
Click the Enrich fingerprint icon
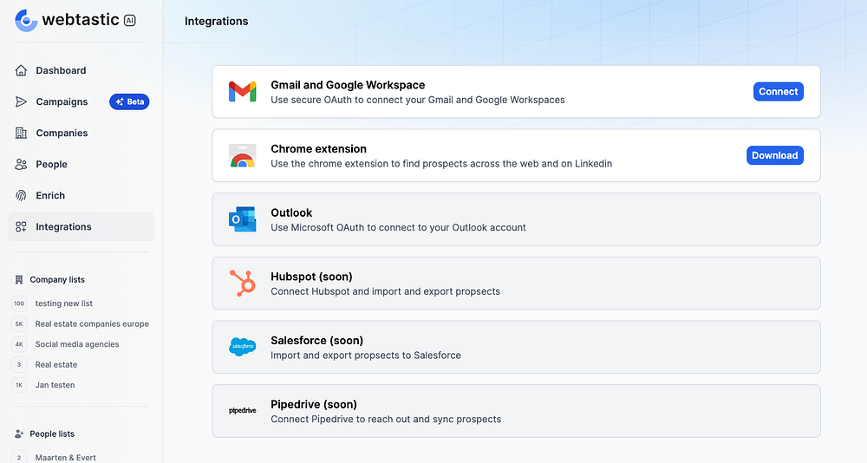point(21,195)
